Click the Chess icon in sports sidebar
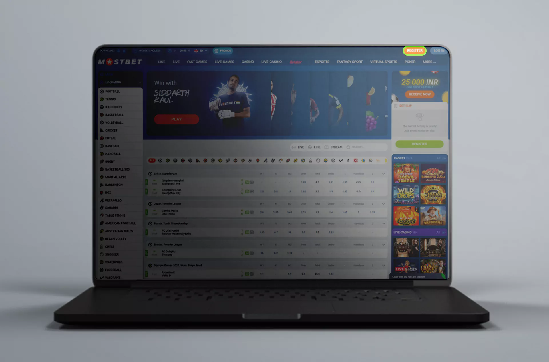The image size is (549, 362). click(x=101, y=246)
